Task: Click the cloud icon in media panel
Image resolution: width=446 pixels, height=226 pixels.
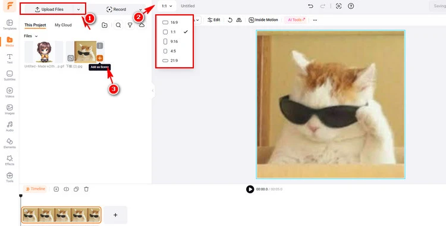Action: 142,25
